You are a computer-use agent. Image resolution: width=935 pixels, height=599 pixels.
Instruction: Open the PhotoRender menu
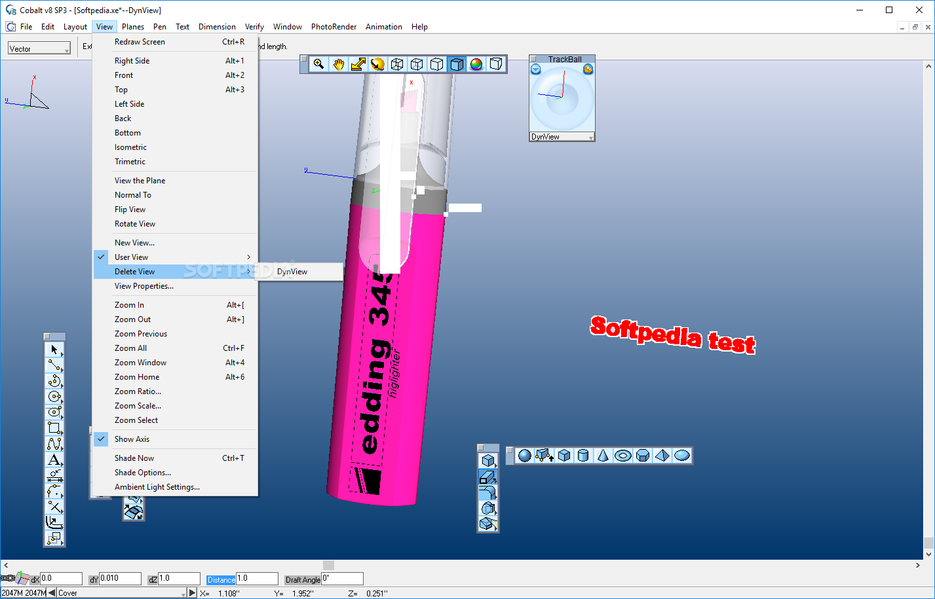click(334, 27)
